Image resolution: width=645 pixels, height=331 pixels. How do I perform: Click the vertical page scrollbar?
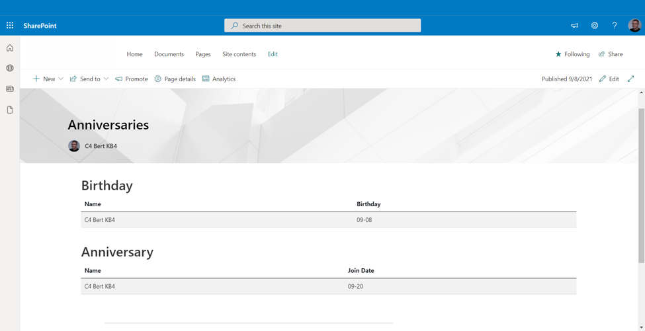click(x=641, y=185)
